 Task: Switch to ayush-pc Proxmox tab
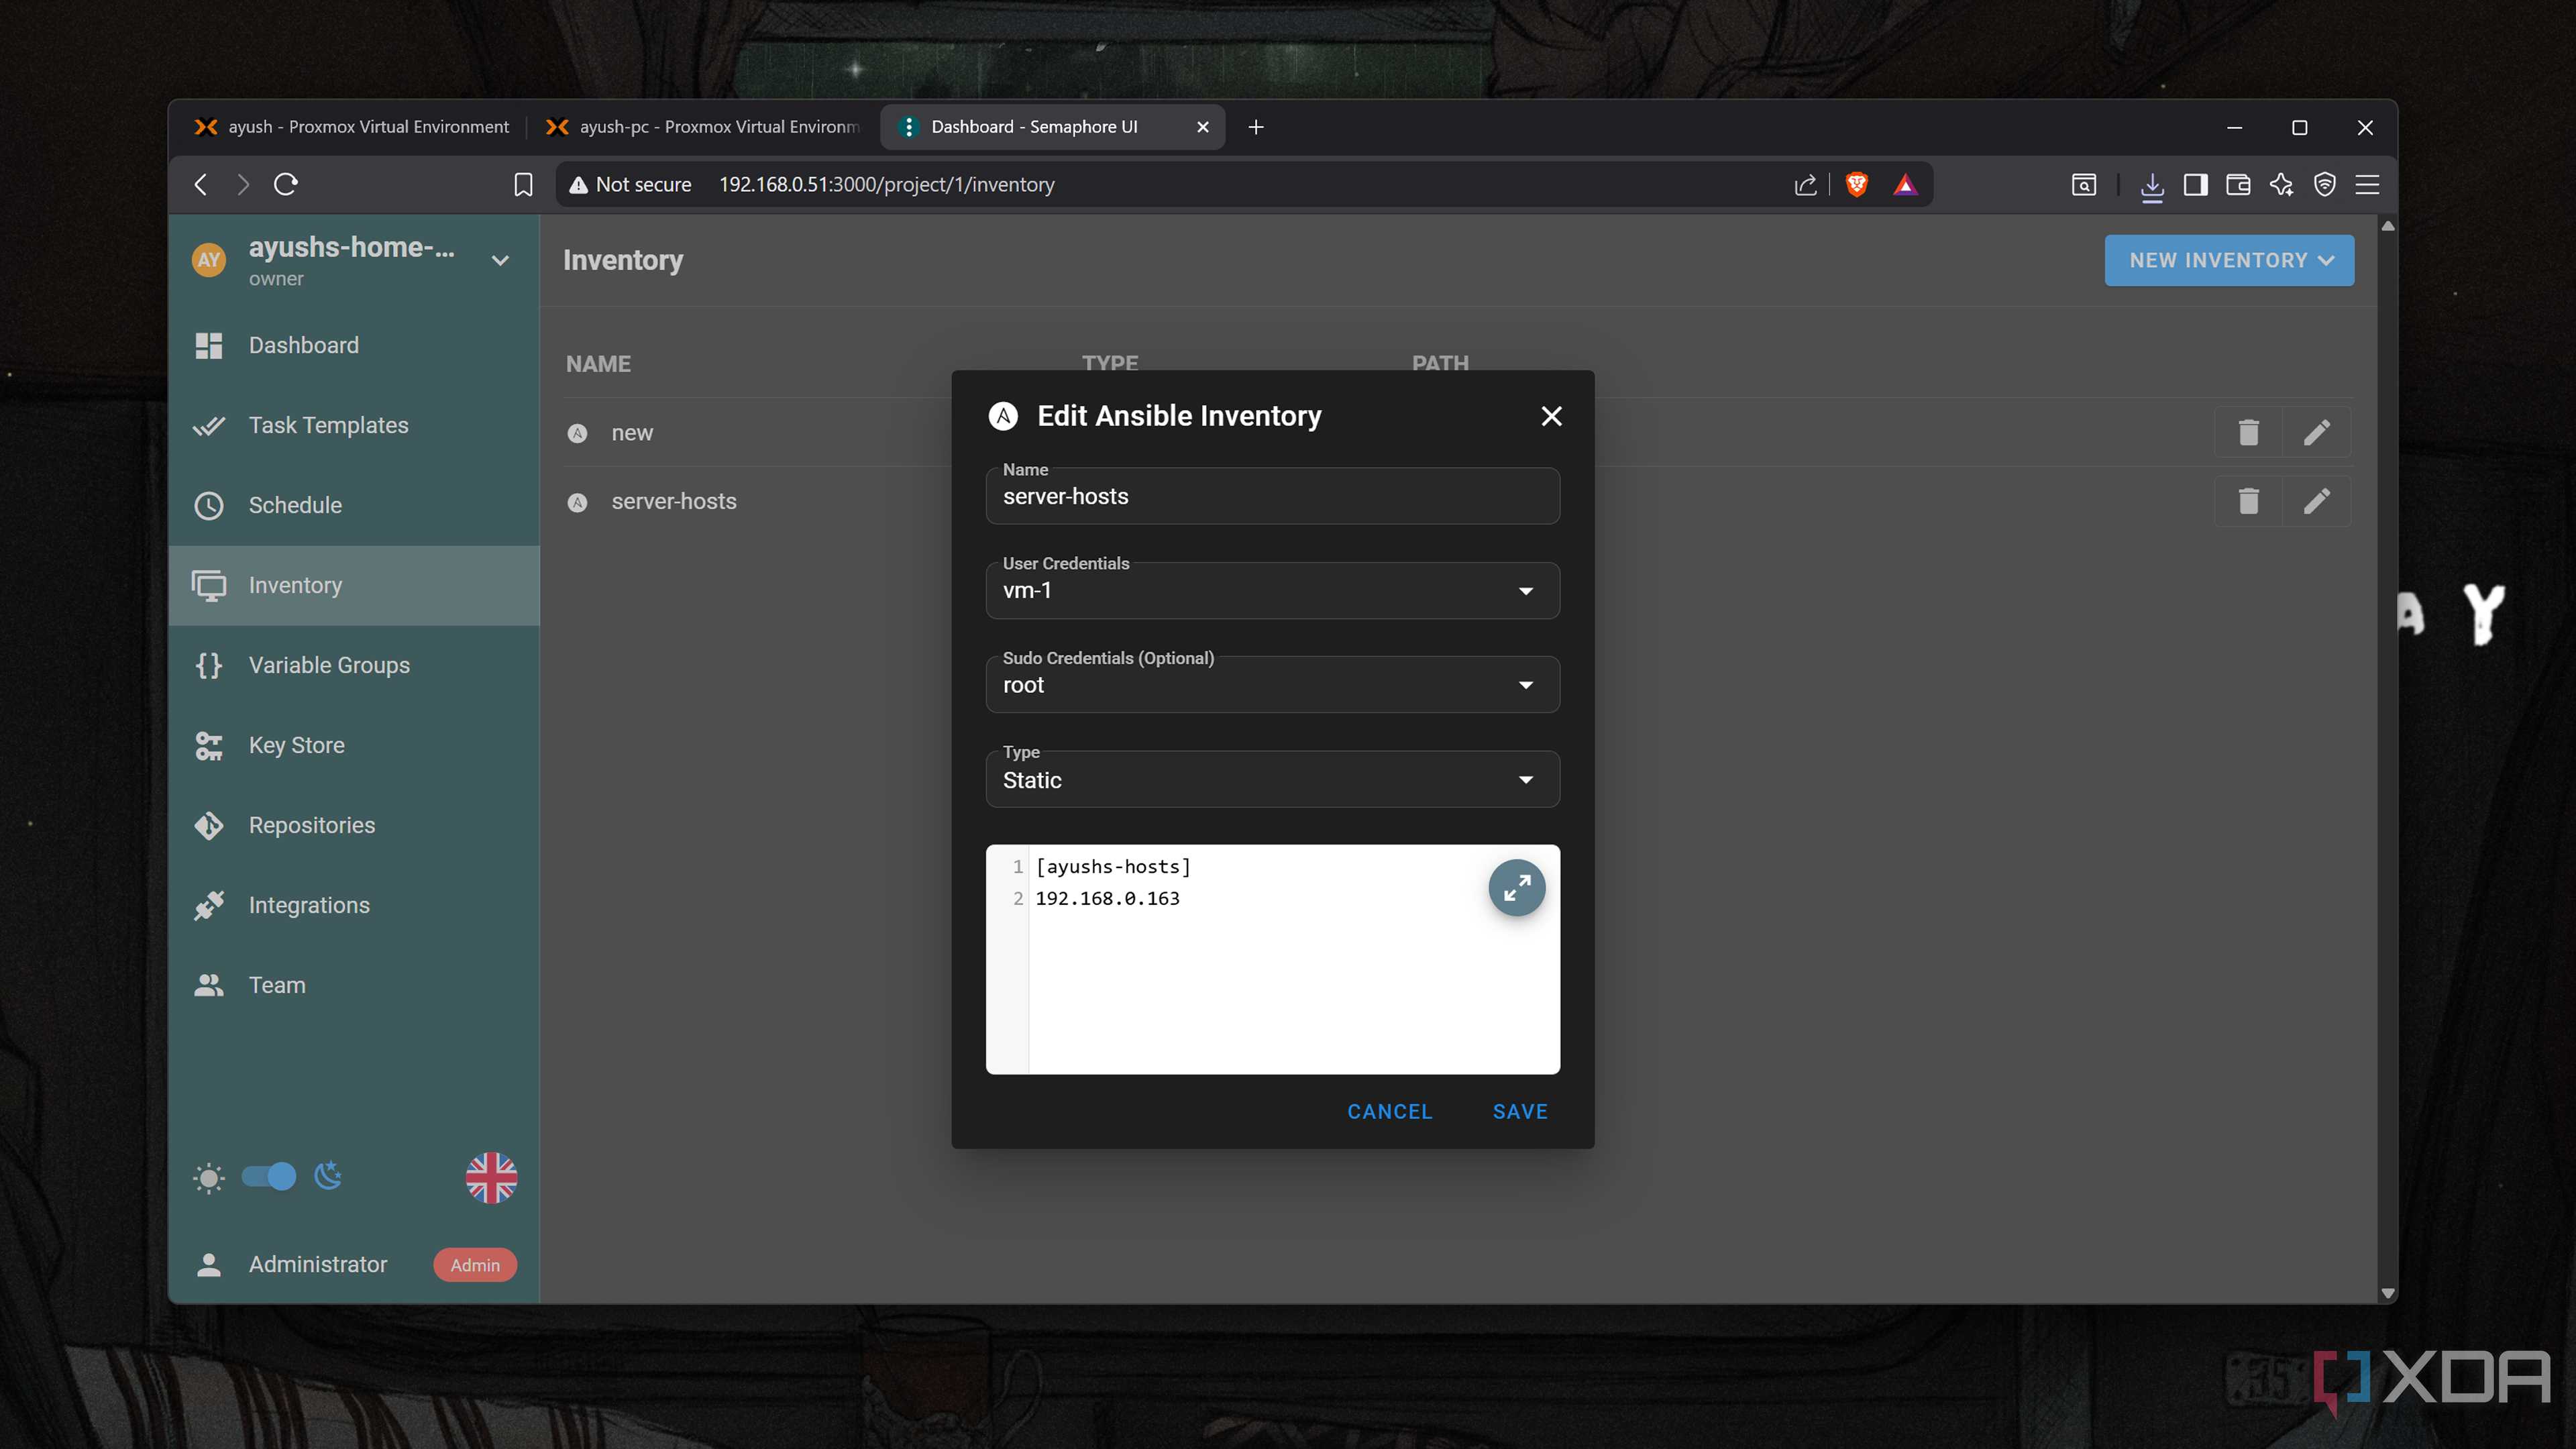pos(702,127)
